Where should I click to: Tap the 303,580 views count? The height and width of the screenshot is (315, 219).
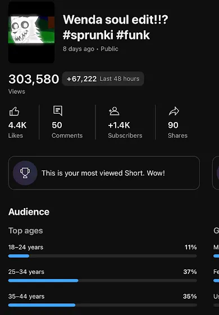34,79
